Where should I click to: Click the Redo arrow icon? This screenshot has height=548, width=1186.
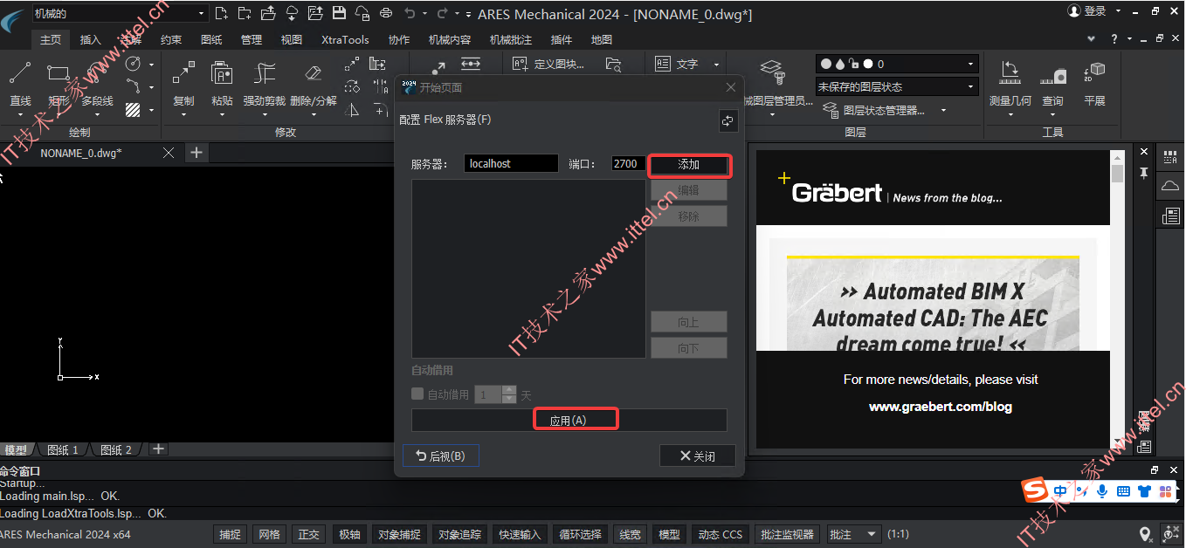443,13
